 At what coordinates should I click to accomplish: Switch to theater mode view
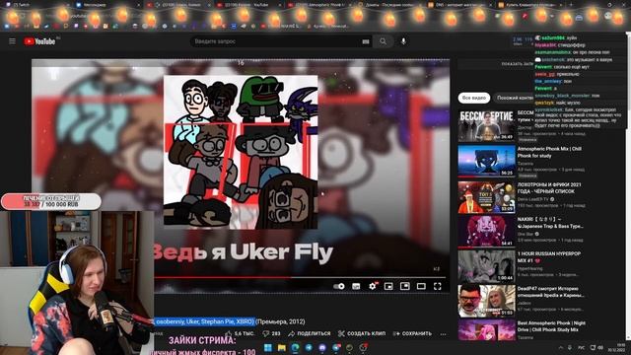click(421, 286)
